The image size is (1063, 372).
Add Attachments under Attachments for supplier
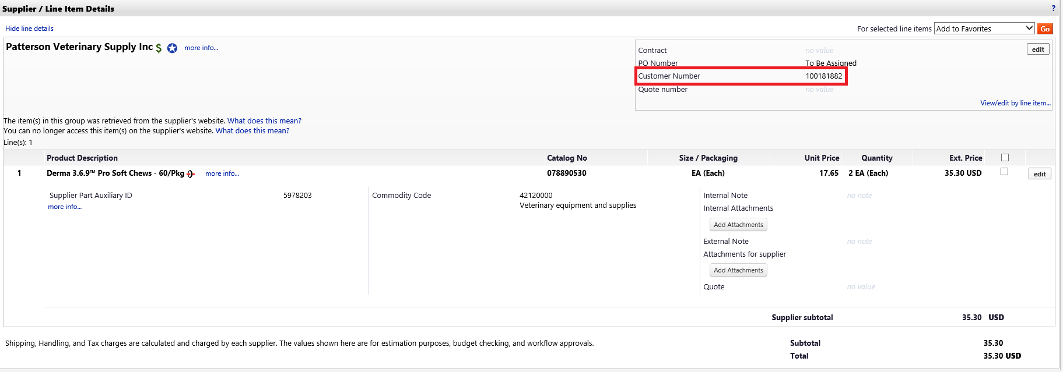coord(738,270)
